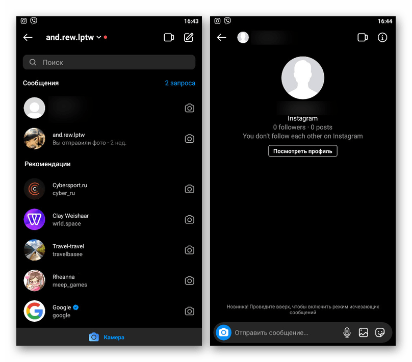Start a video call in the chat

coord(363,38)
